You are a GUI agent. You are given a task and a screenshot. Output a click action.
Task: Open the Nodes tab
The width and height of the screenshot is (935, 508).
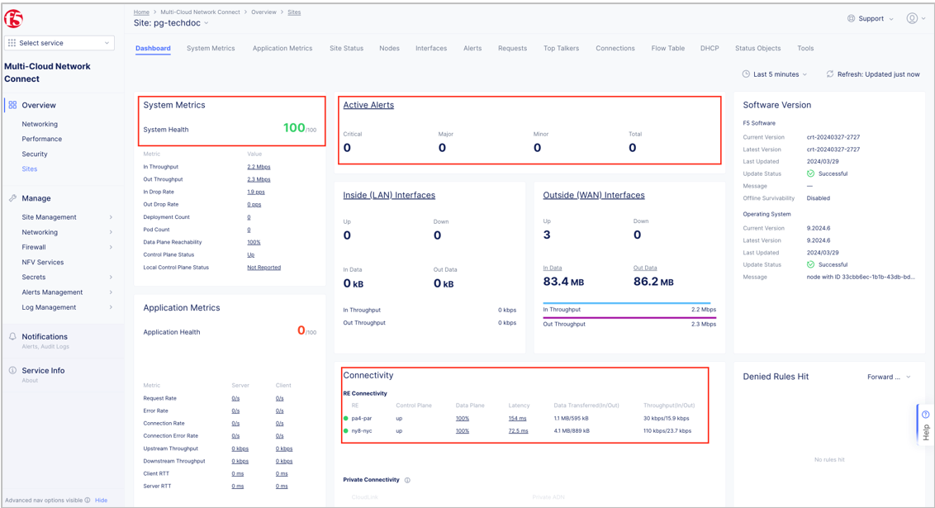coord(389,48)
